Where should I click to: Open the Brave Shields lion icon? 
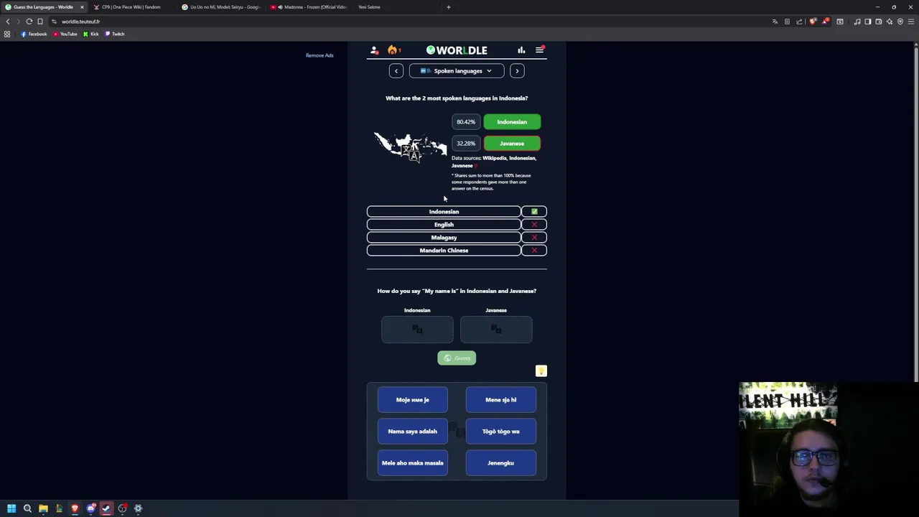point(813,22)
